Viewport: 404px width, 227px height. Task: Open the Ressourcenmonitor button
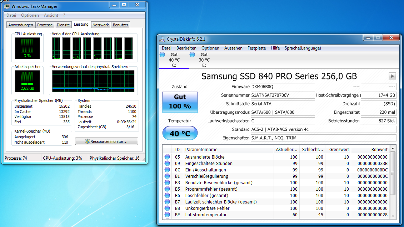click(107, 141)
